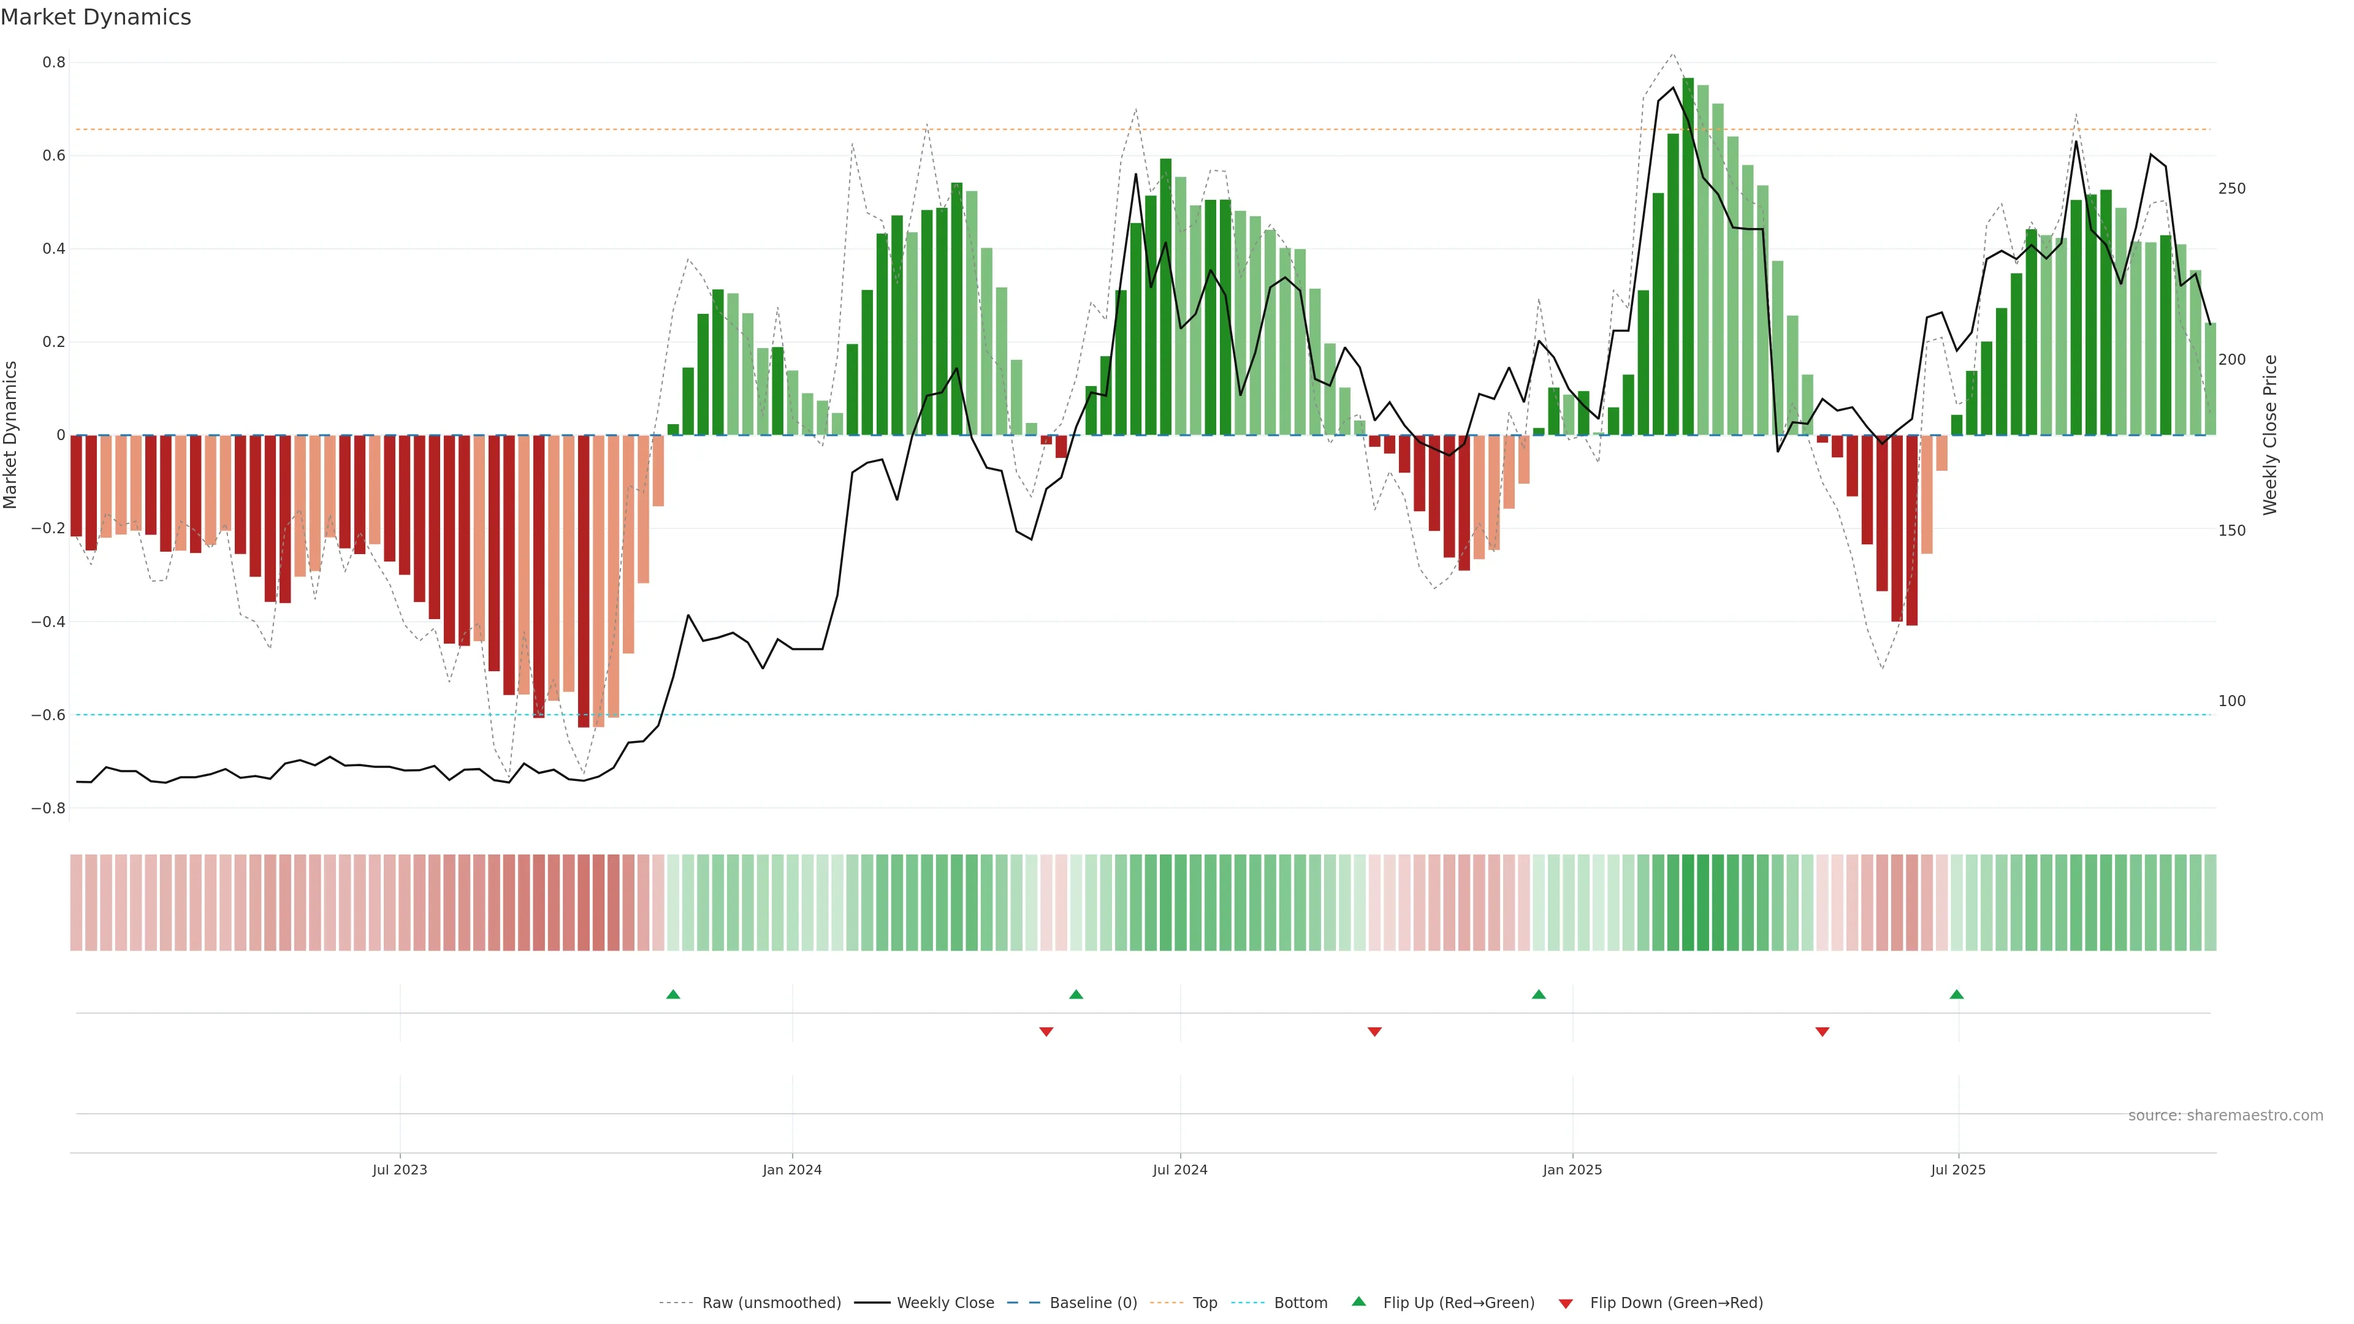Click the flip-up marker near Jan 2025
This screenshot has height=1324, width=2354.
(x=1539, y=994)
